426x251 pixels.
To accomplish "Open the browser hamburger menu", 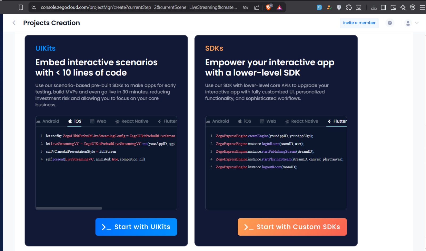I will pyautogui.click(x=422, y=7).
